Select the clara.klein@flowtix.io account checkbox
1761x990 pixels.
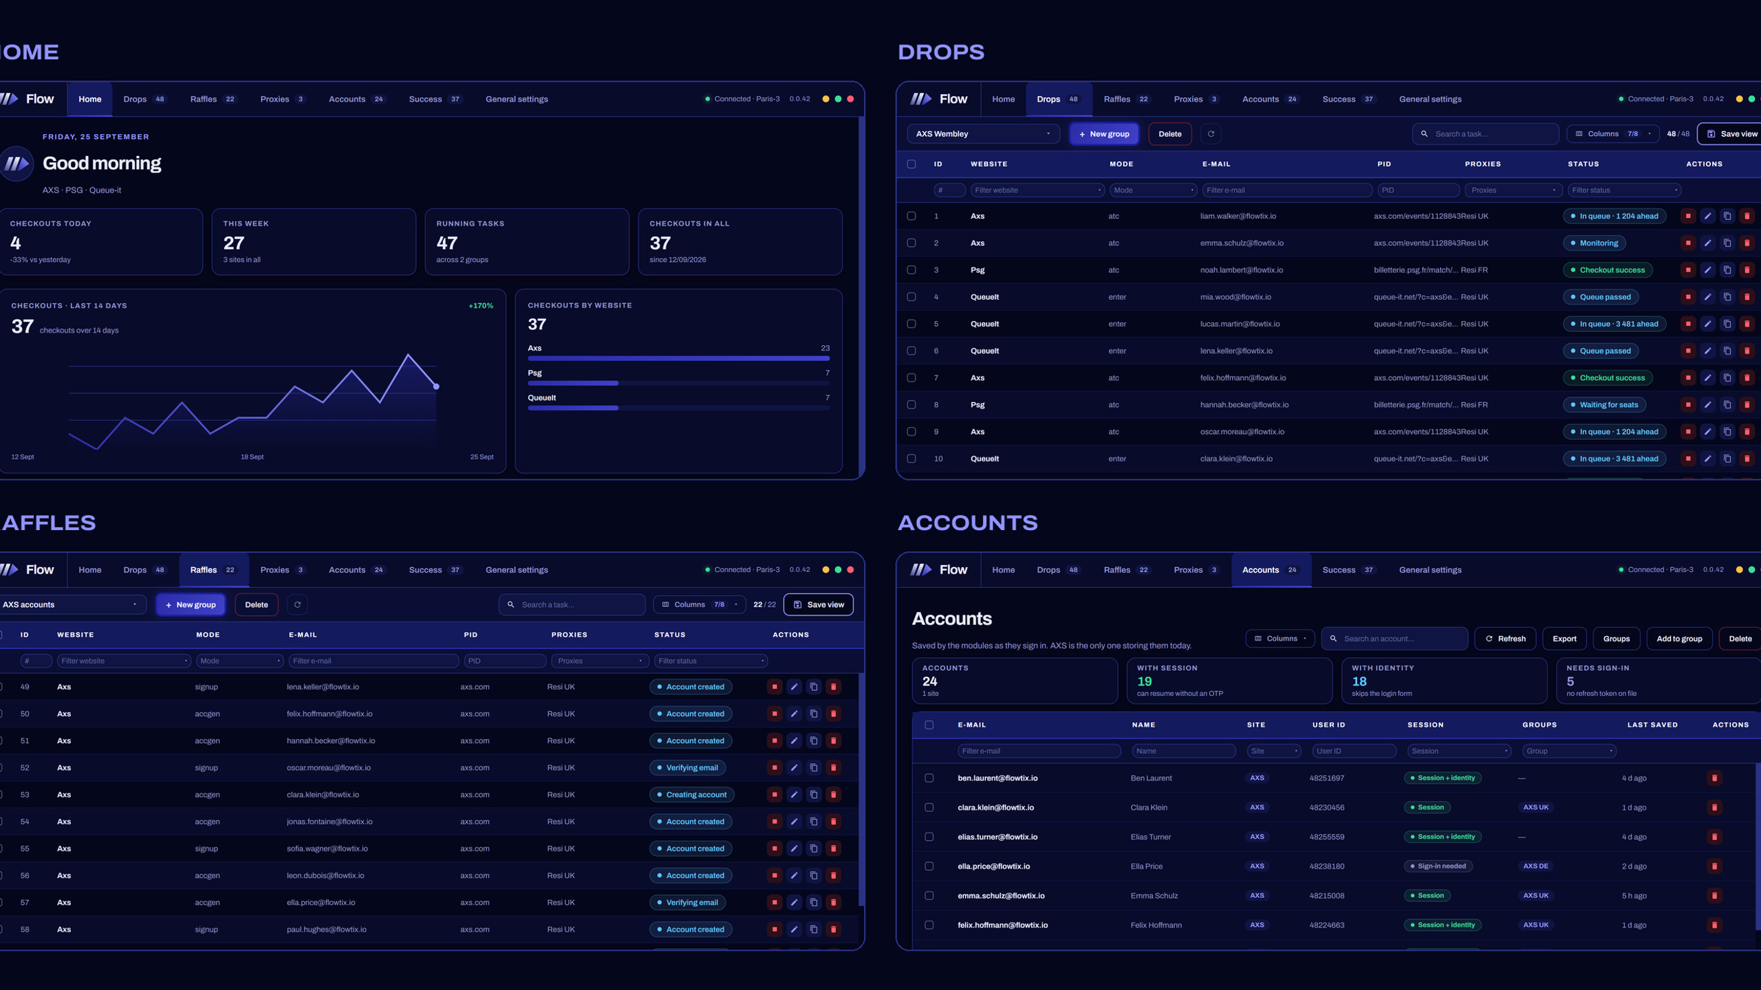pyautogui.click(x=929, y=808)
